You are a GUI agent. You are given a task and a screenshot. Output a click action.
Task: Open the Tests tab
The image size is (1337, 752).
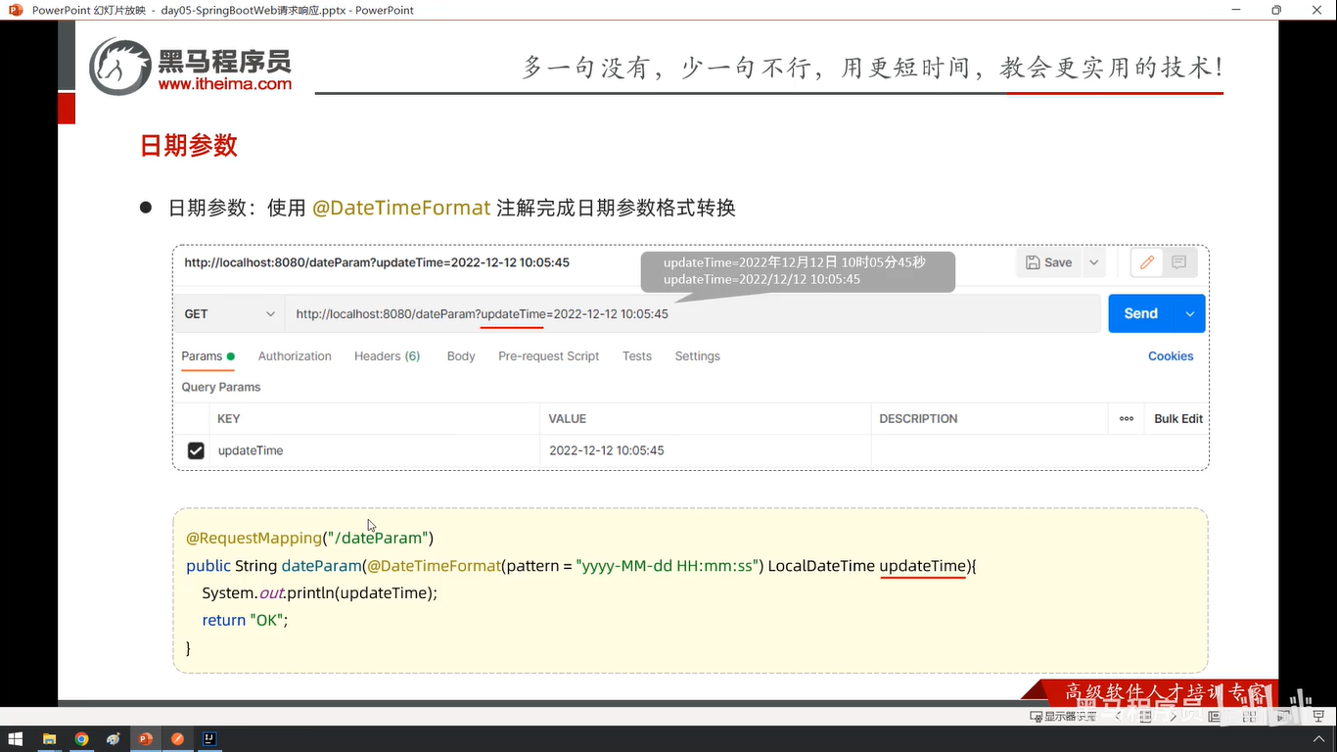(x=637, y=356)
